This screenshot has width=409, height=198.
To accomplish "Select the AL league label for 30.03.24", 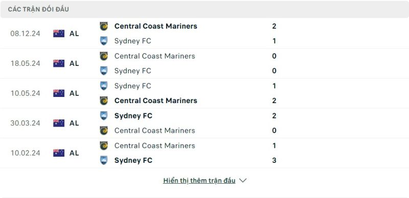I will tap(74, 123).
